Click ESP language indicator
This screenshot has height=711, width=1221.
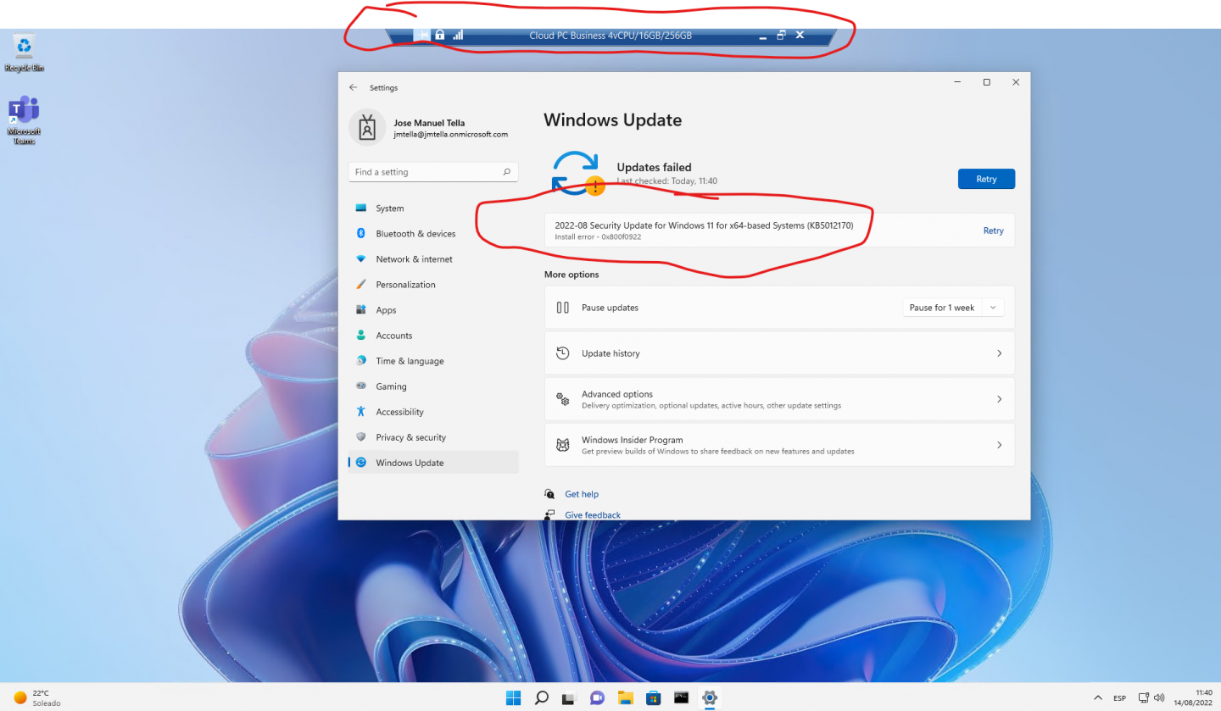pos(1119,698)
